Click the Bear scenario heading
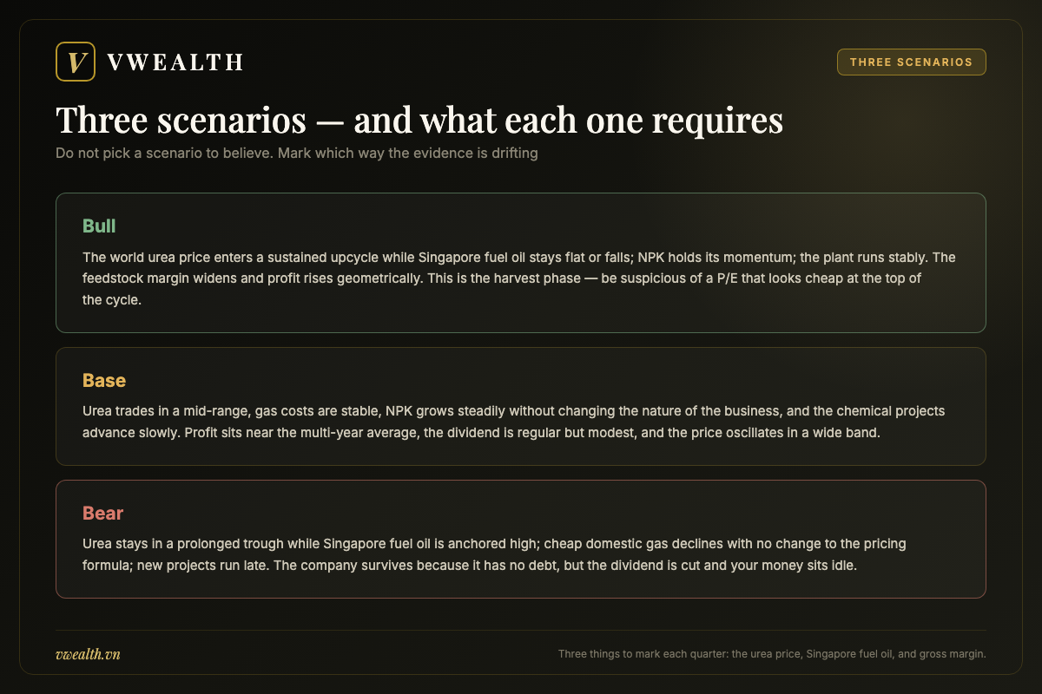 (103, 514)
